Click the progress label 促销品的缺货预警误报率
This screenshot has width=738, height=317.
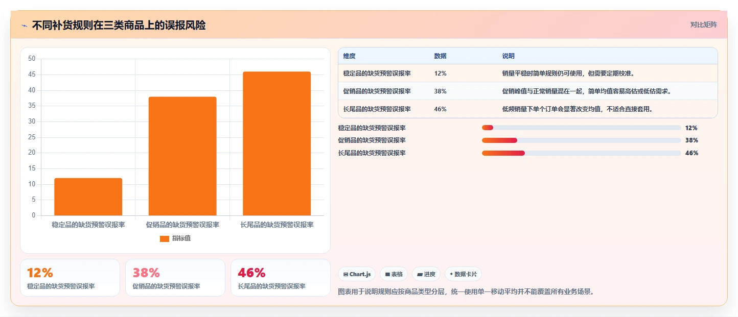pos(372,140)
